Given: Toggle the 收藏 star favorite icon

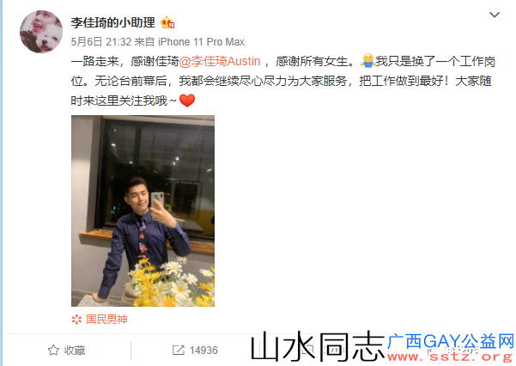Looking at the screenshot, I should pos(53,350).
